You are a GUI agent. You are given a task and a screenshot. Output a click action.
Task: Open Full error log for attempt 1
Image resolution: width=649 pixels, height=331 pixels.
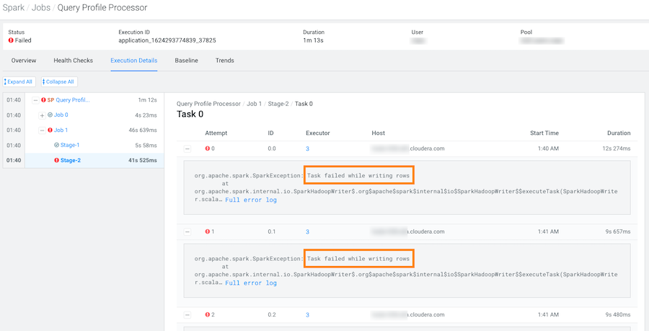tap(251, 283)
